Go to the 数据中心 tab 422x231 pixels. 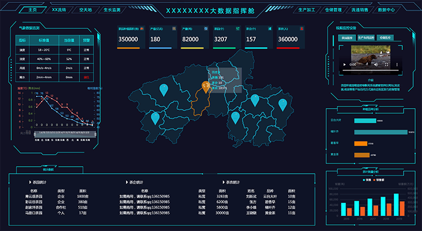[386, 10]
